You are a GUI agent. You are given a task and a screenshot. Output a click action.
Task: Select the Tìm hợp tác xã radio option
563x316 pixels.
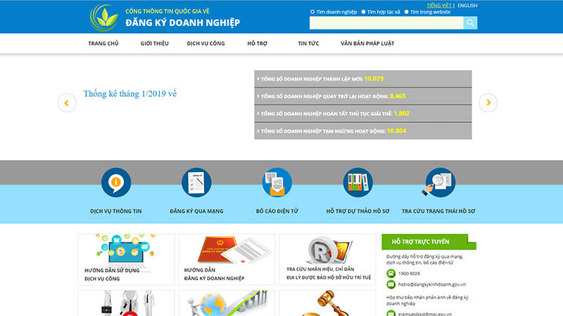pyautogui.click(x=363, y=12)
